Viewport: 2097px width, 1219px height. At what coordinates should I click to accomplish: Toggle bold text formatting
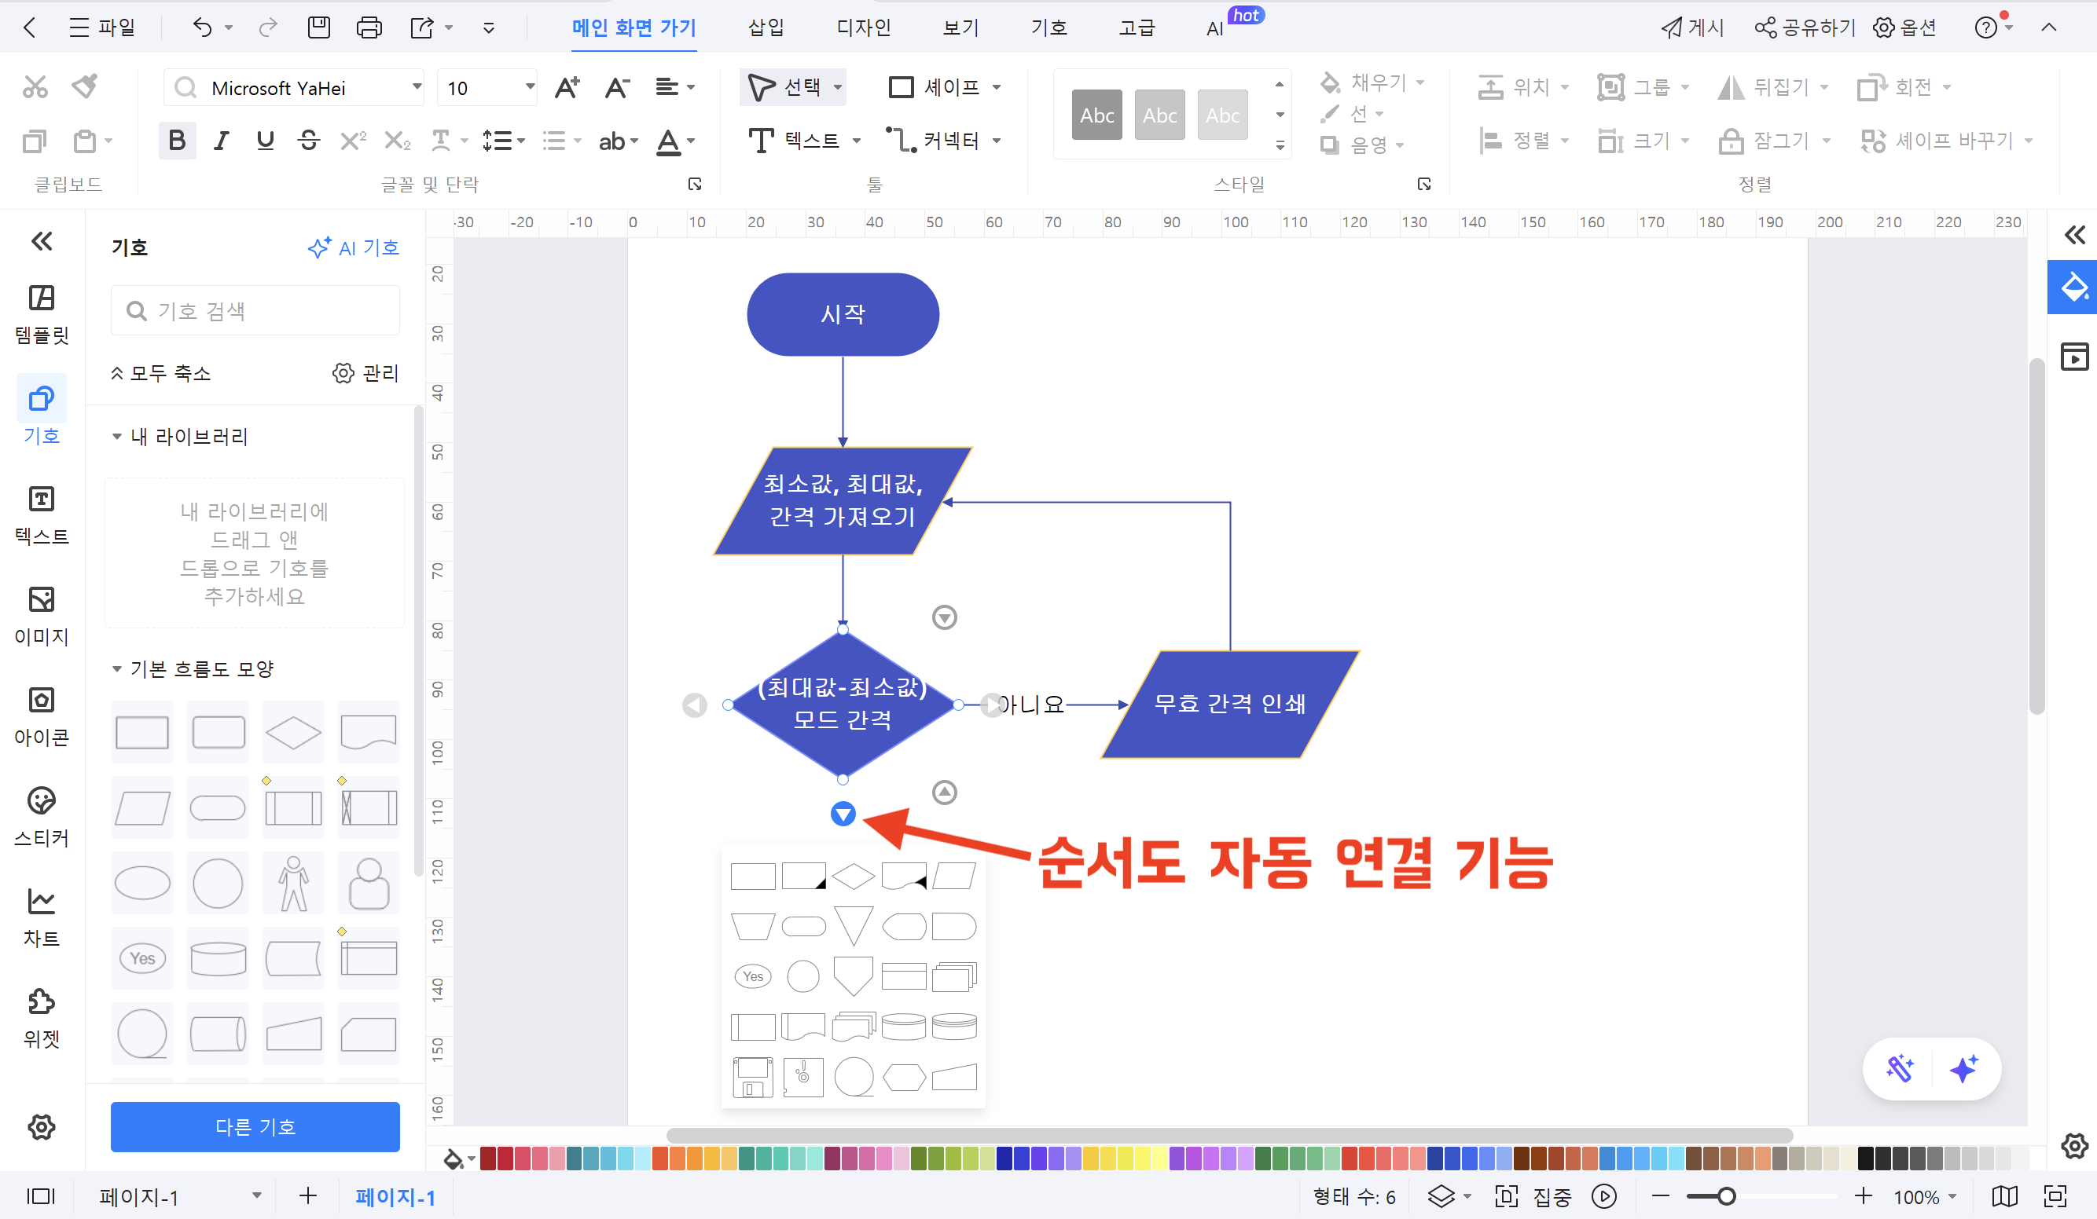coord(176,141)
